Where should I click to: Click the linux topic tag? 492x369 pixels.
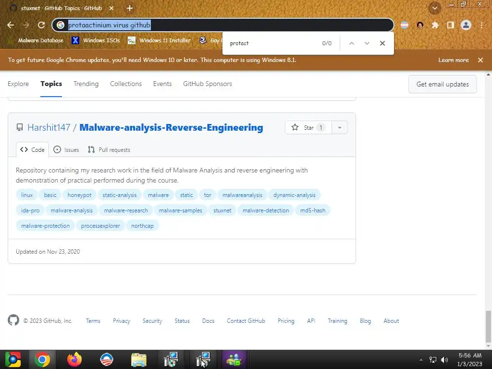click(27, 195)
